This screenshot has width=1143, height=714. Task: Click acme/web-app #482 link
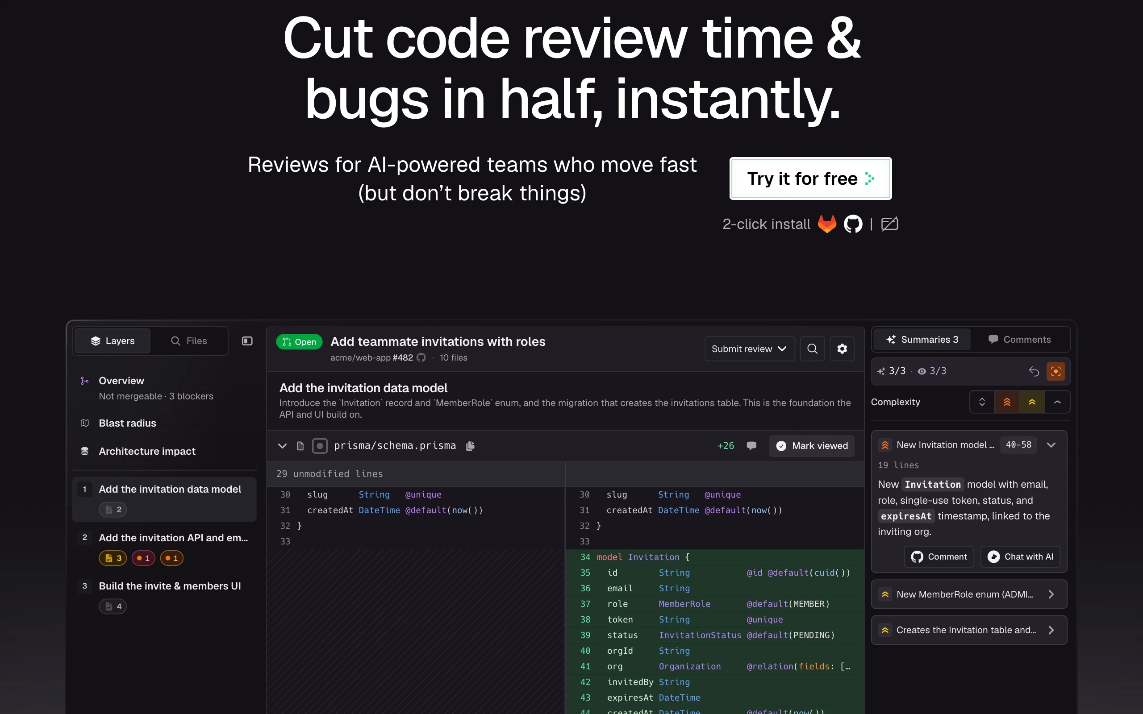pyautogui.click(x=372, y=357)
